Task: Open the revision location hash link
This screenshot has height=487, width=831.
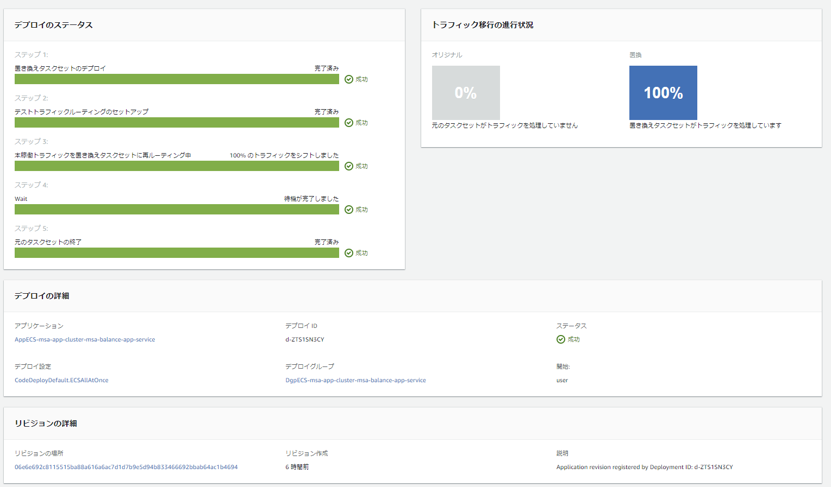Action: pyautogui.click(x=126, y=467)
